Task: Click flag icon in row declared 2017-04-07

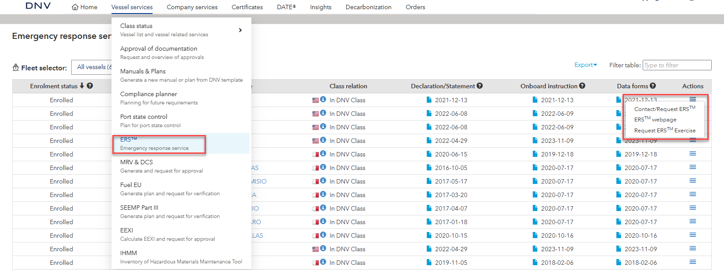Action: [316, 208]
